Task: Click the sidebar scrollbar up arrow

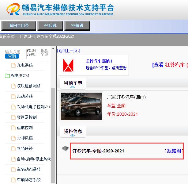Action: pos(53,49)
